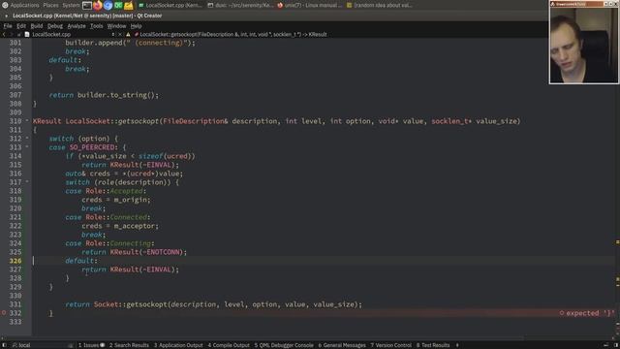Open the Debug menu
This screenshot has height=349, width=620.
(55, 26)
